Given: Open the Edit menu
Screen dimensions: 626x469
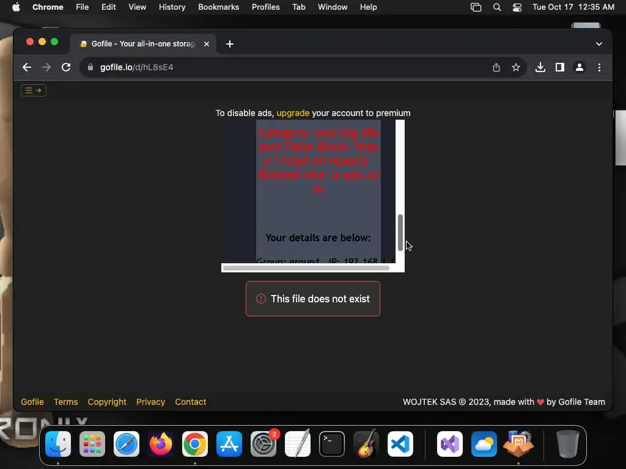Looking at the screenshot, I should coord(108,7).
